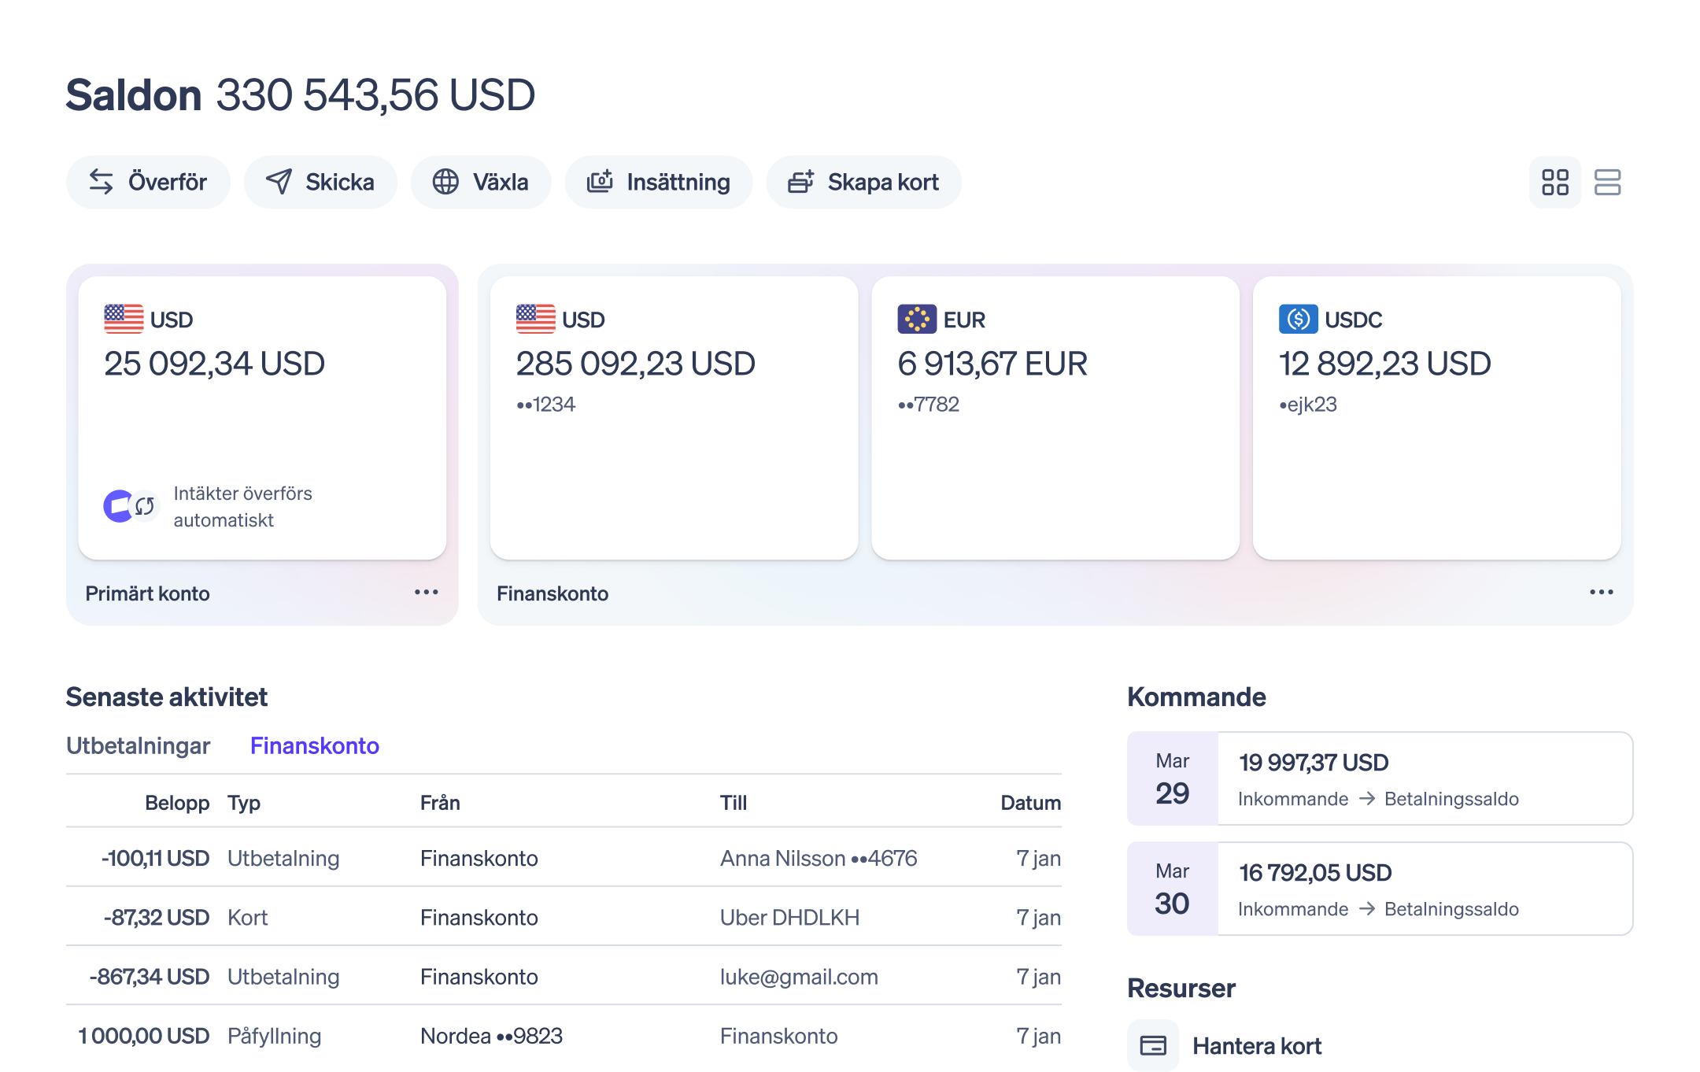Open the Växla globe icon
Screen dimensions: 1700x1072
(x=445, y=182)
